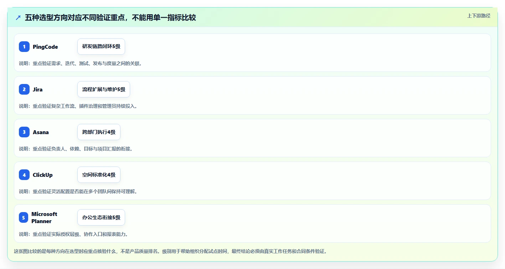Click the 上下游路径 label in header
The height and width of the screenshot is (269, 505).
pyautogui.click(x=479, y=16)
